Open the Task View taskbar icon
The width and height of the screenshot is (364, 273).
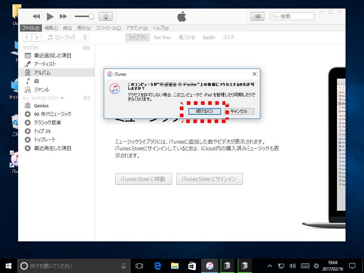(139, 266)
